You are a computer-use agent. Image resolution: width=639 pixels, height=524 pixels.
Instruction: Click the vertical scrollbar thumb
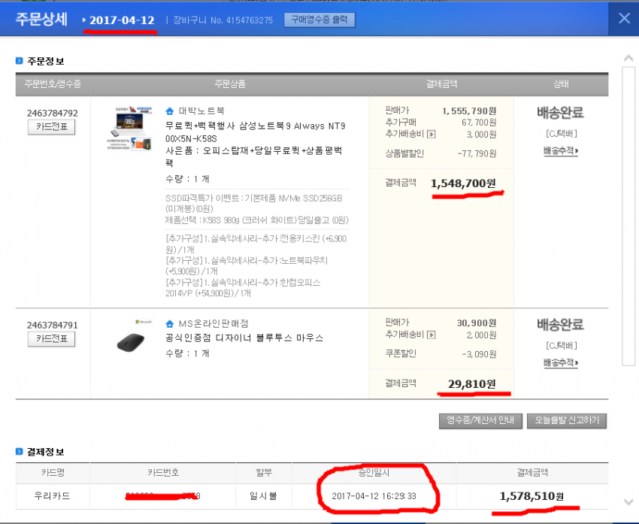(x=628, y=216)
